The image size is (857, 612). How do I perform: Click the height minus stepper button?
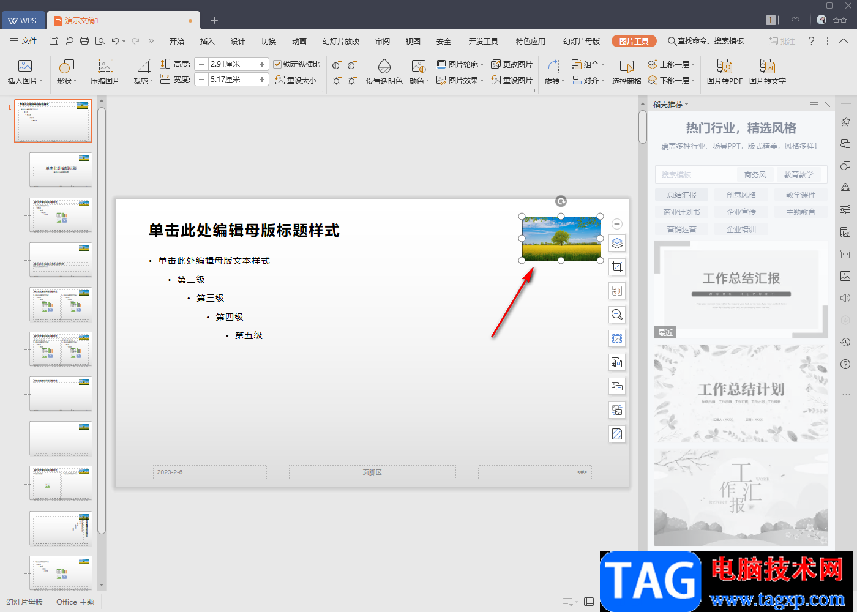coord(201,64)
